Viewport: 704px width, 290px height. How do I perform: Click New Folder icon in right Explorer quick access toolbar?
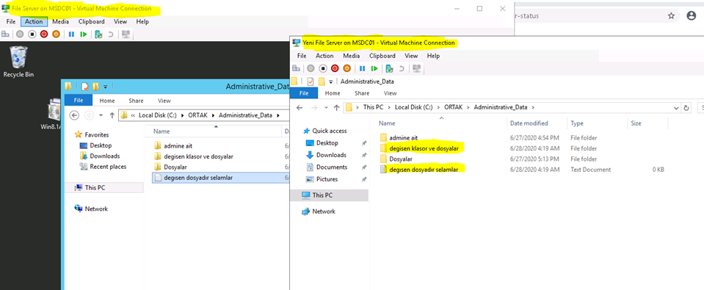(x=322, y=81)
